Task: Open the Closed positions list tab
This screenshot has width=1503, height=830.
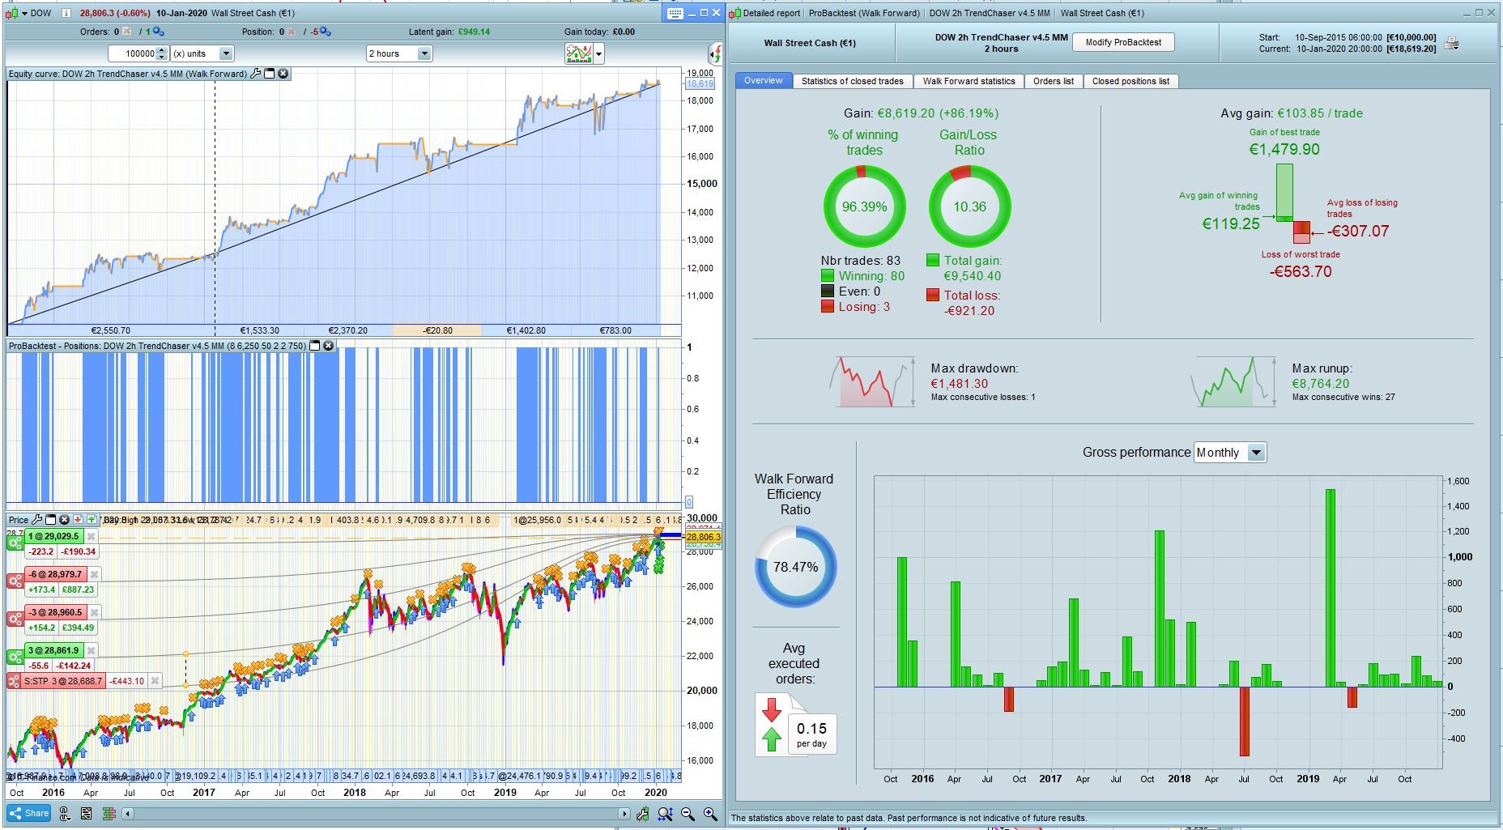Action: tap(1130, 81)
